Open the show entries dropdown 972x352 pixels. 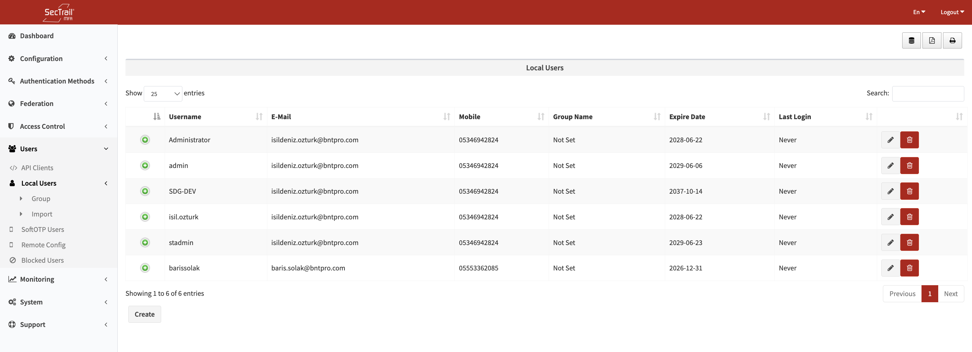point(163,93)
